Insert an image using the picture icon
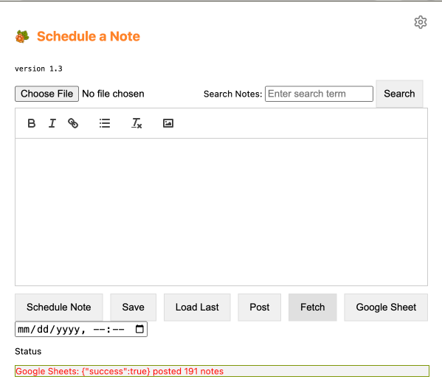The image size is (442, 385). coord(168,123)
